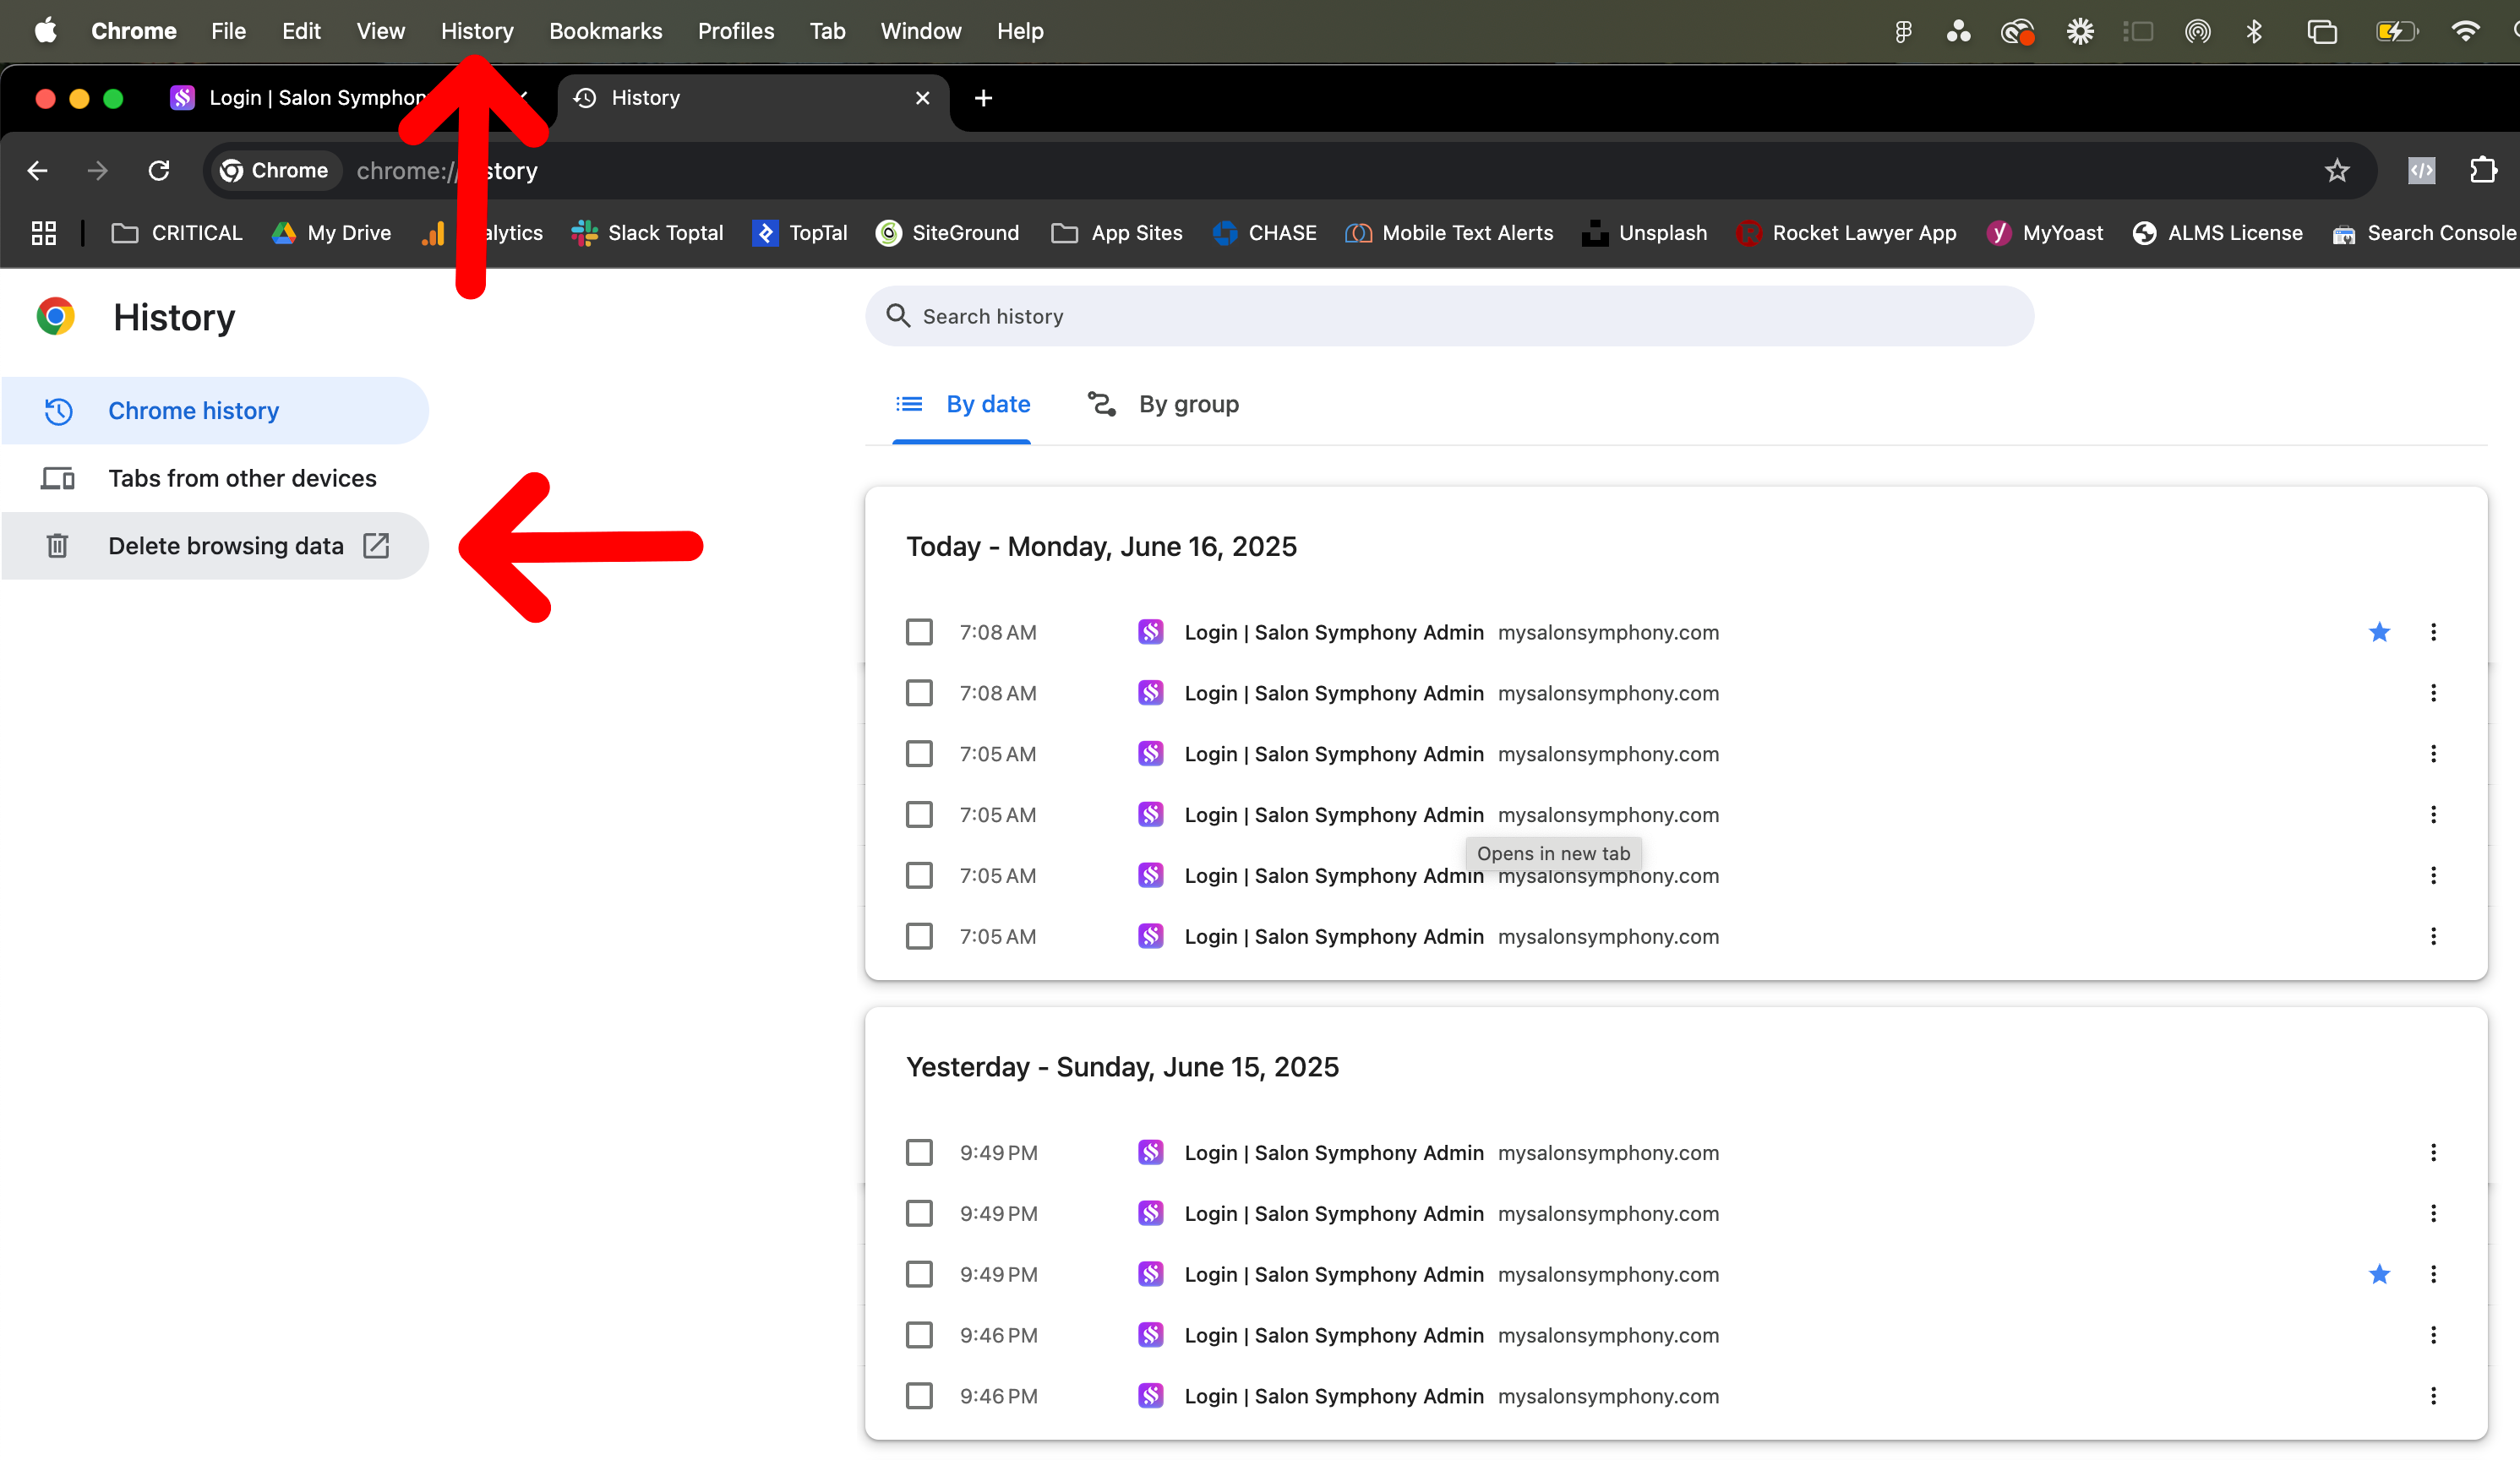
Task: Check the second 7:08 AM history entry
Action: click(919, 693)
